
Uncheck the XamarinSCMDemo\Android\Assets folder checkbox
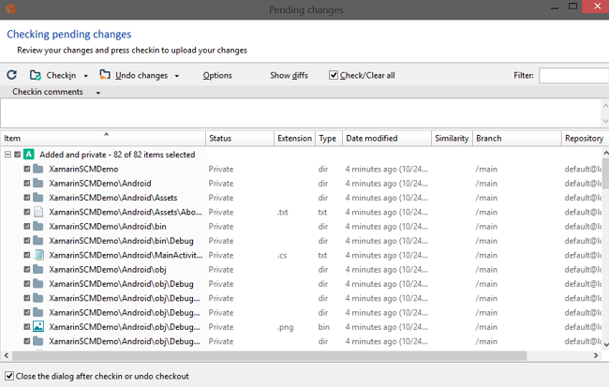[26, 198]
